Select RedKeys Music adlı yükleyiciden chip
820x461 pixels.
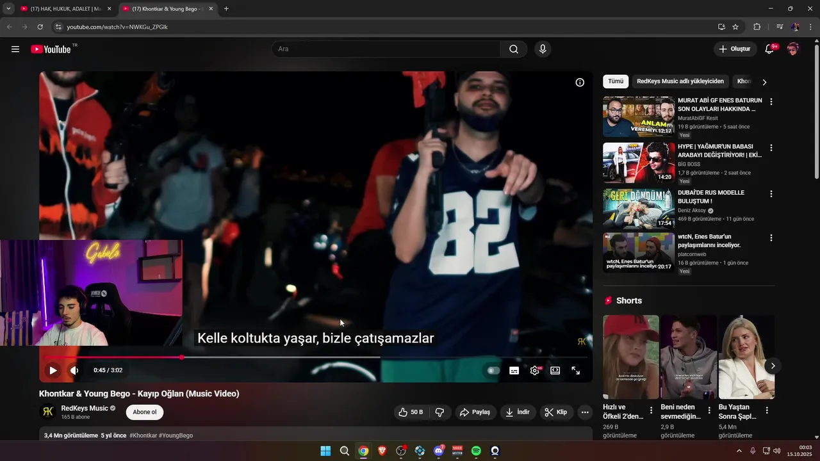[680, 81]
